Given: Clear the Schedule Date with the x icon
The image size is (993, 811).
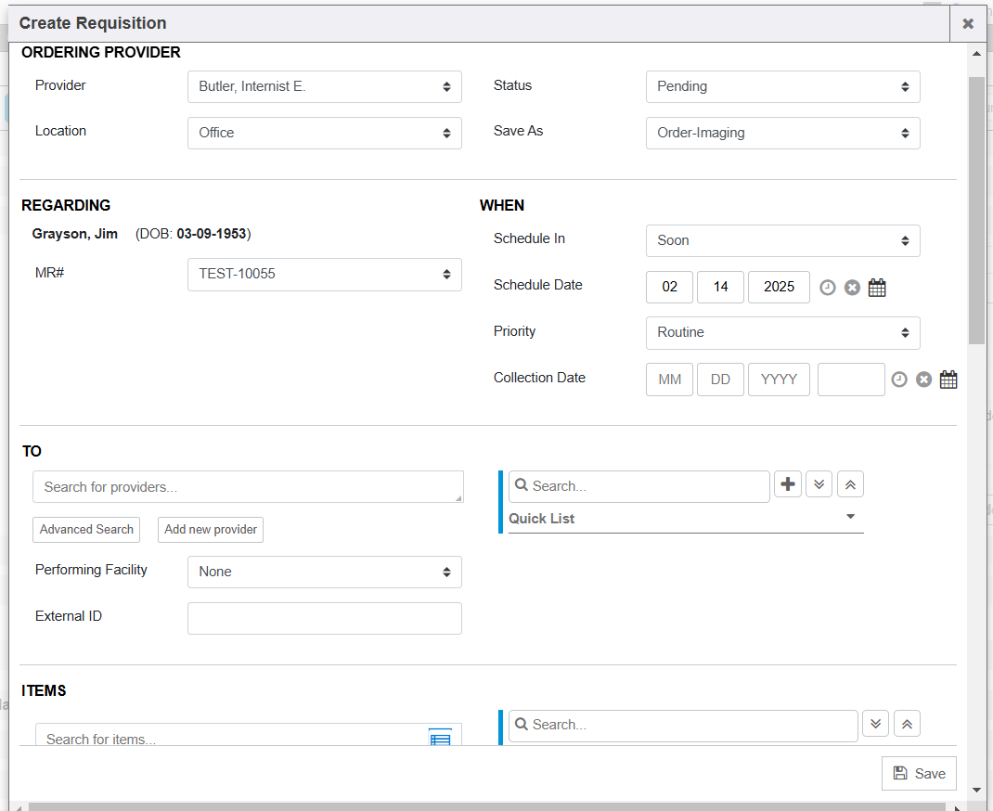Looking at the screenshot, I should click(852, 288).
